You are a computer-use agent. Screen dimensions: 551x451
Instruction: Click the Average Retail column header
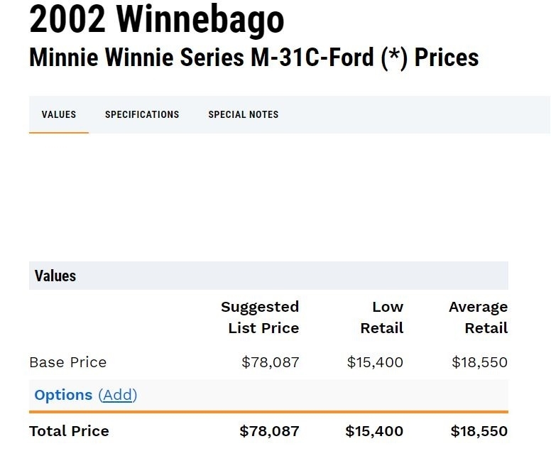(479, 317)
